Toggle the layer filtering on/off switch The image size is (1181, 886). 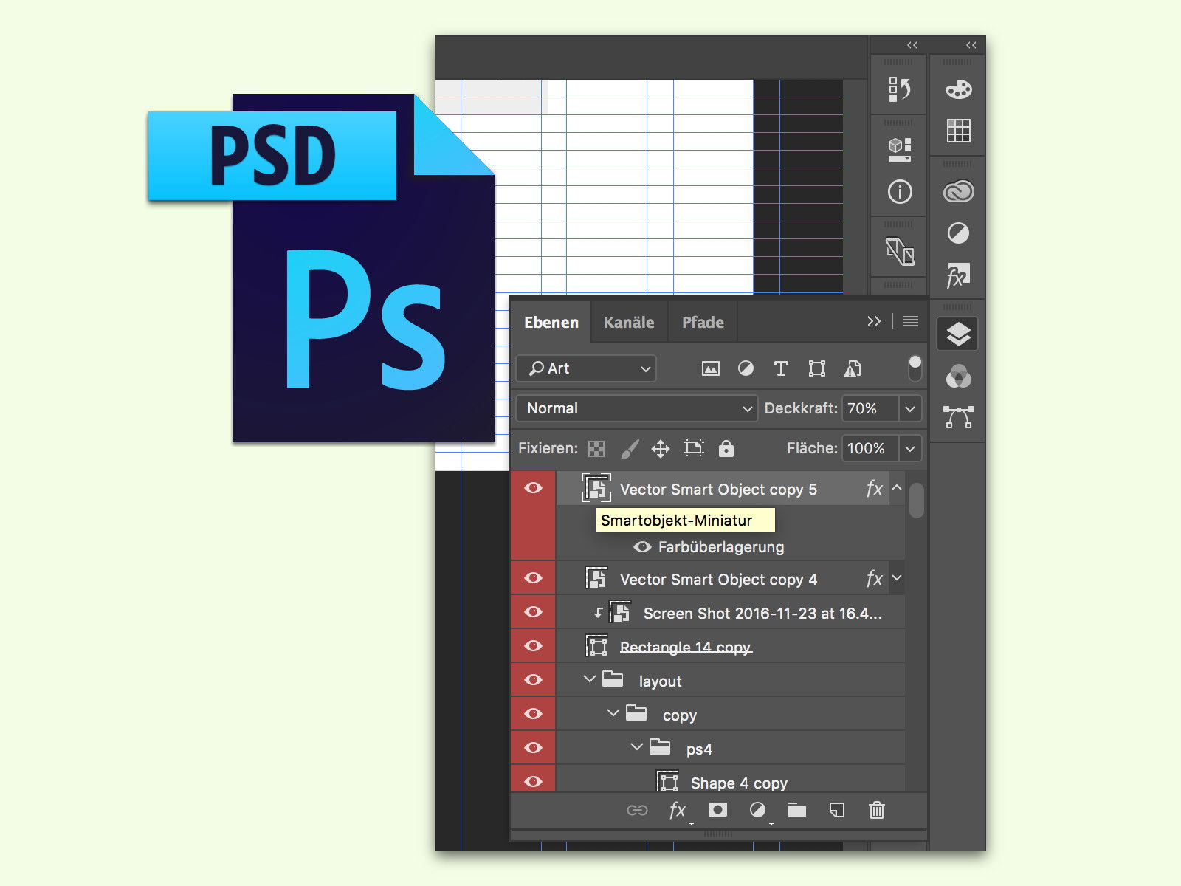point(915,368)
